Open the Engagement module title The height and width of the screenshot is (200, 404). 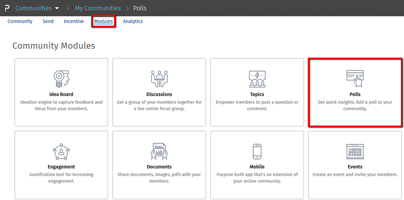point(61,167)
